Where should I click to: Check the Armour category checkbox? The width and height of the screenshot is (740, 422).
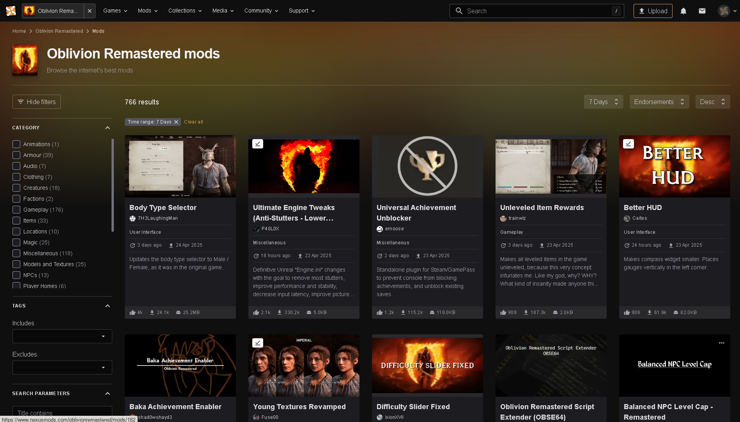(x=16, y=155)
